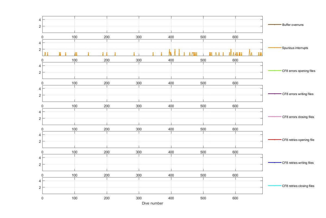Select the orange Spurious interrupts legend line
This screenshot has height=218, width=326.
(275, 48)
